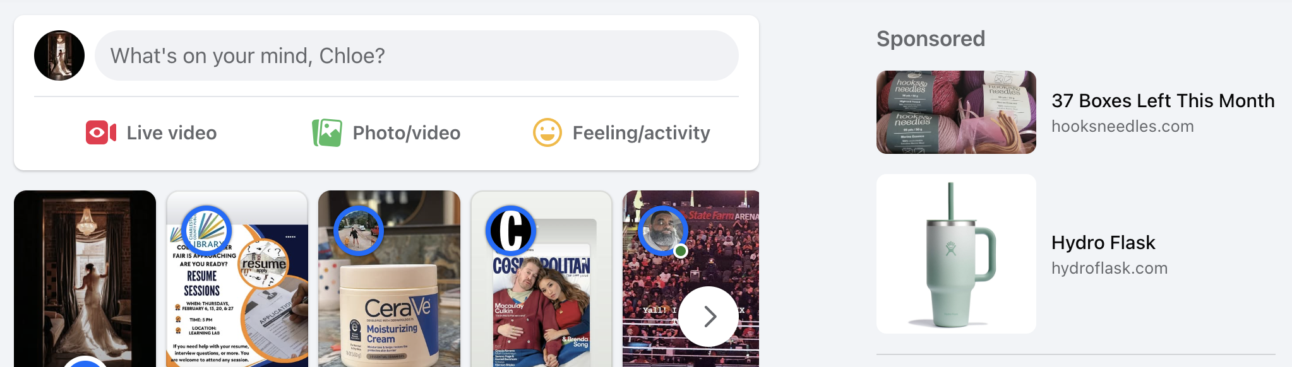The height and width of the screenshot is (367, 1292).
Task: Select the Photo/video option
Action: [386, 132]
